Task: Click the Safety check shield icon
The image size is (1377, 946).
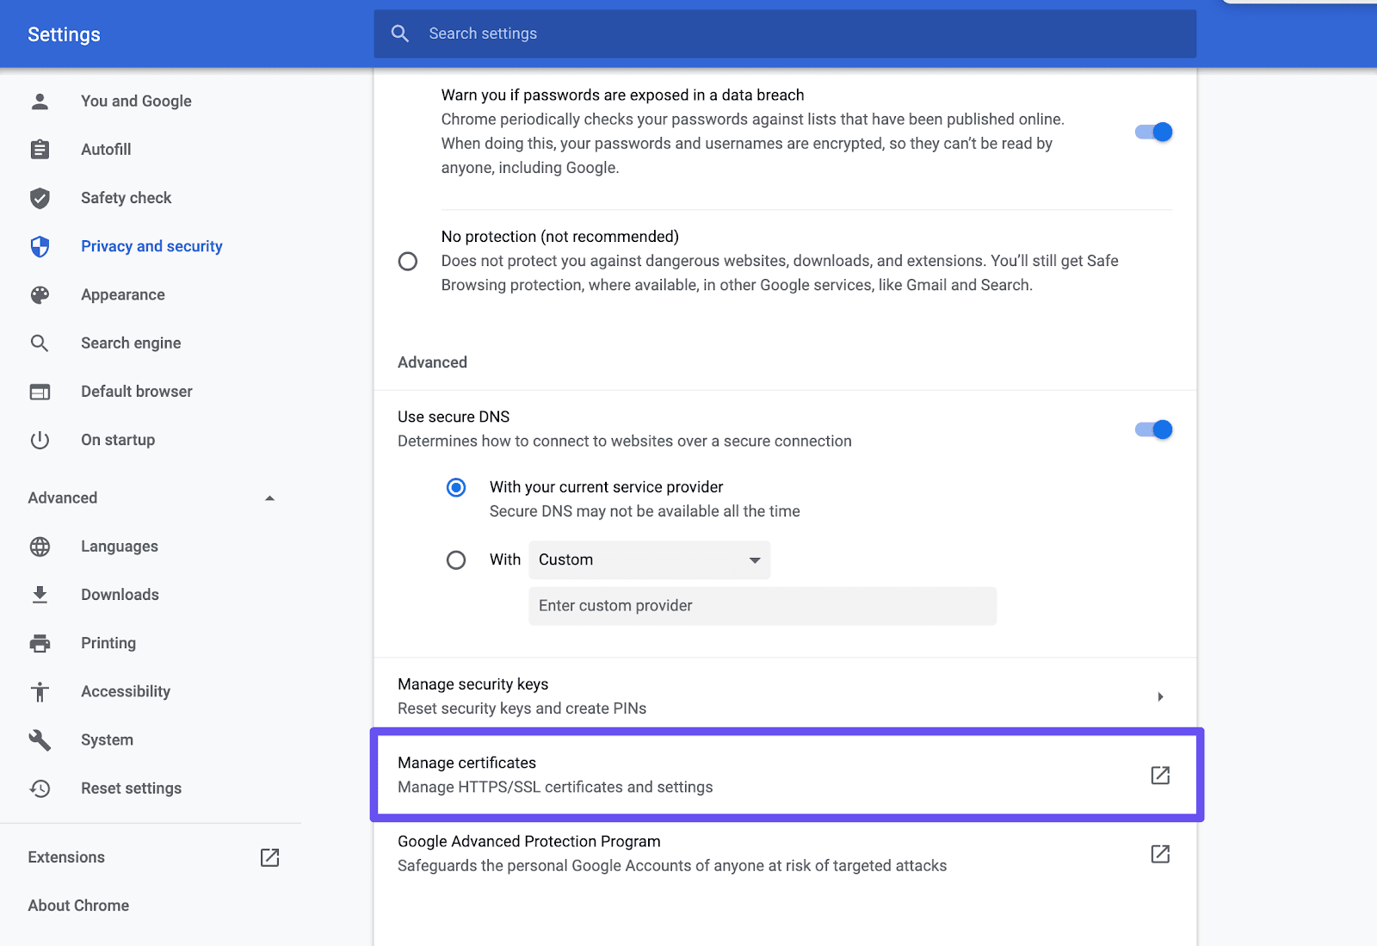Action: pos(40,197)
